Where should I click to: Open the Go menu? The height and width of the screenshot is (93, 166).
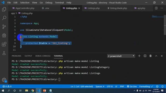coord(41,3)
